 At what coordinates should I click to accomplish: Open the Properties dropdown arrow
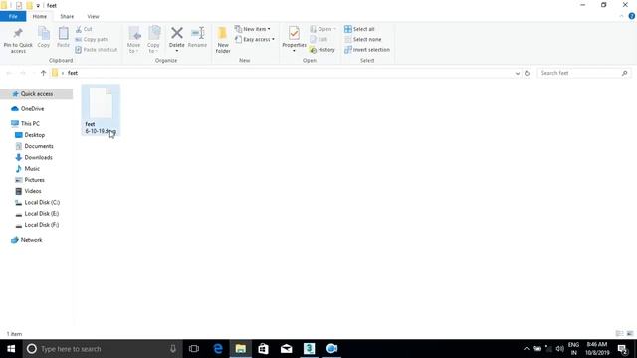pos(294,51)
